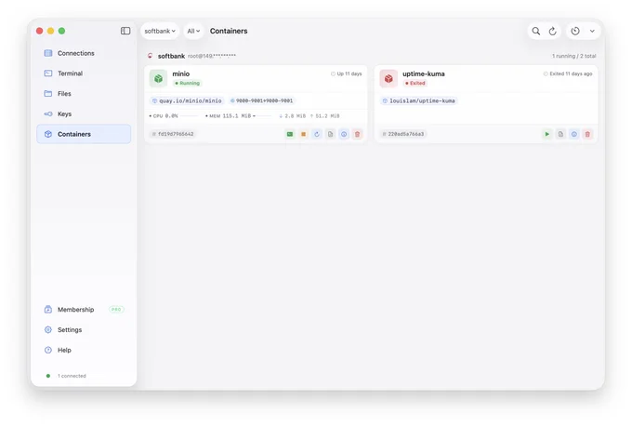Screen dimensions: 632x426
Task: Go to Files in the sidebar
Action: pos(84,94)
